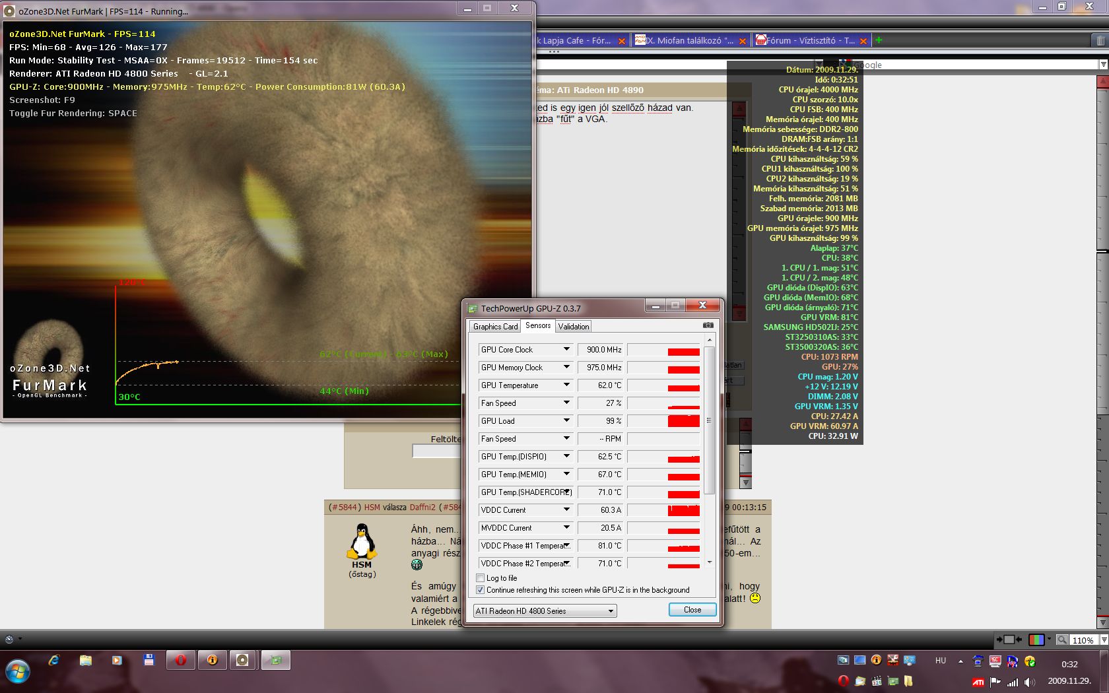Open the volume speaker tray icon
The image size is (1109, 693).
point(1029,682)
